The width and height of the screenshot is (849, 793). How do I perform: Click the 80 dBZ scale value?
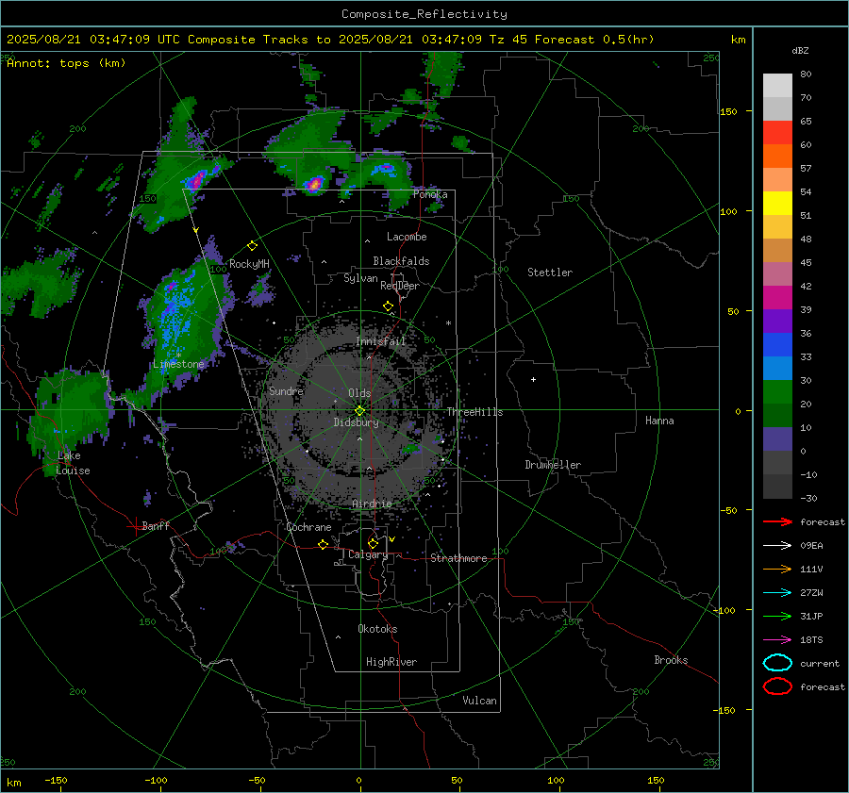click(x=806, y=74)
